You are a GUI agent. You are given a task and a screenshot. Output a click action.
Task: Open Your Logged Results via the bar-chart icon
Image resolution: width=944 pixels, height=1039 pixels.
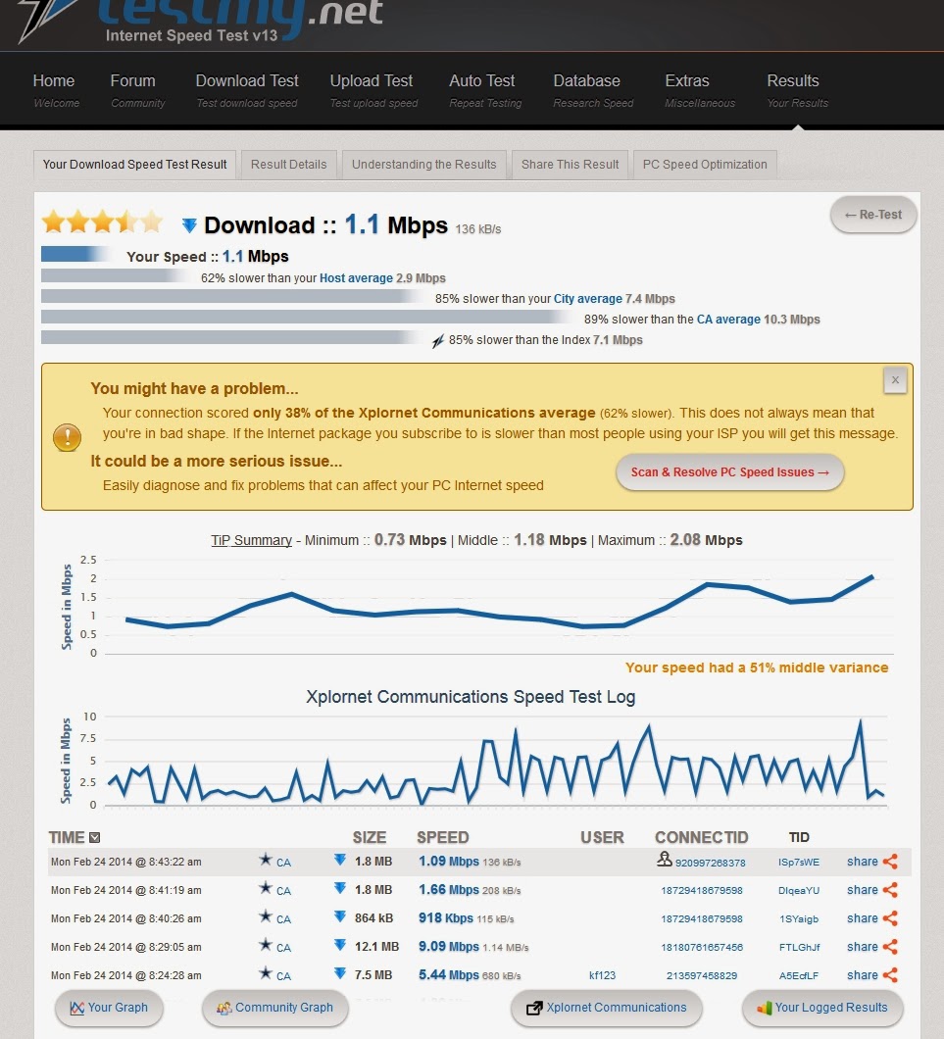[x=767, y=1008]
